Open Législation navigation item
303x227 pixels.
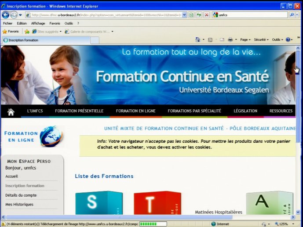click(x=245, y=111)
